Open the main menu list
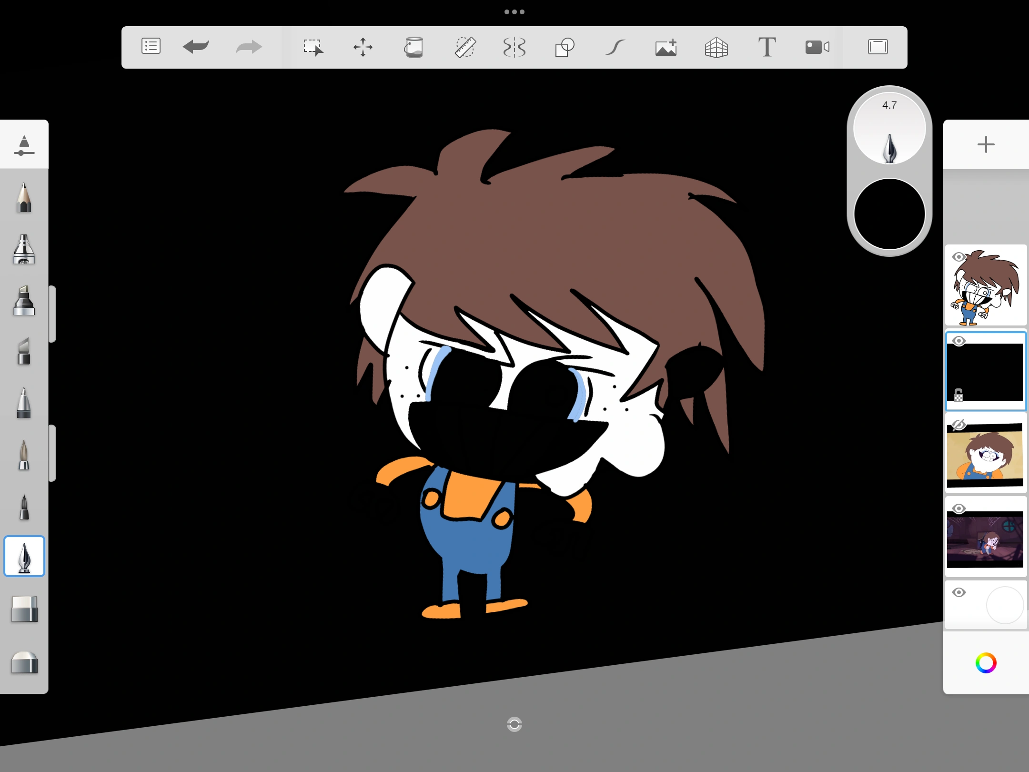 click(x=151, y=47)
